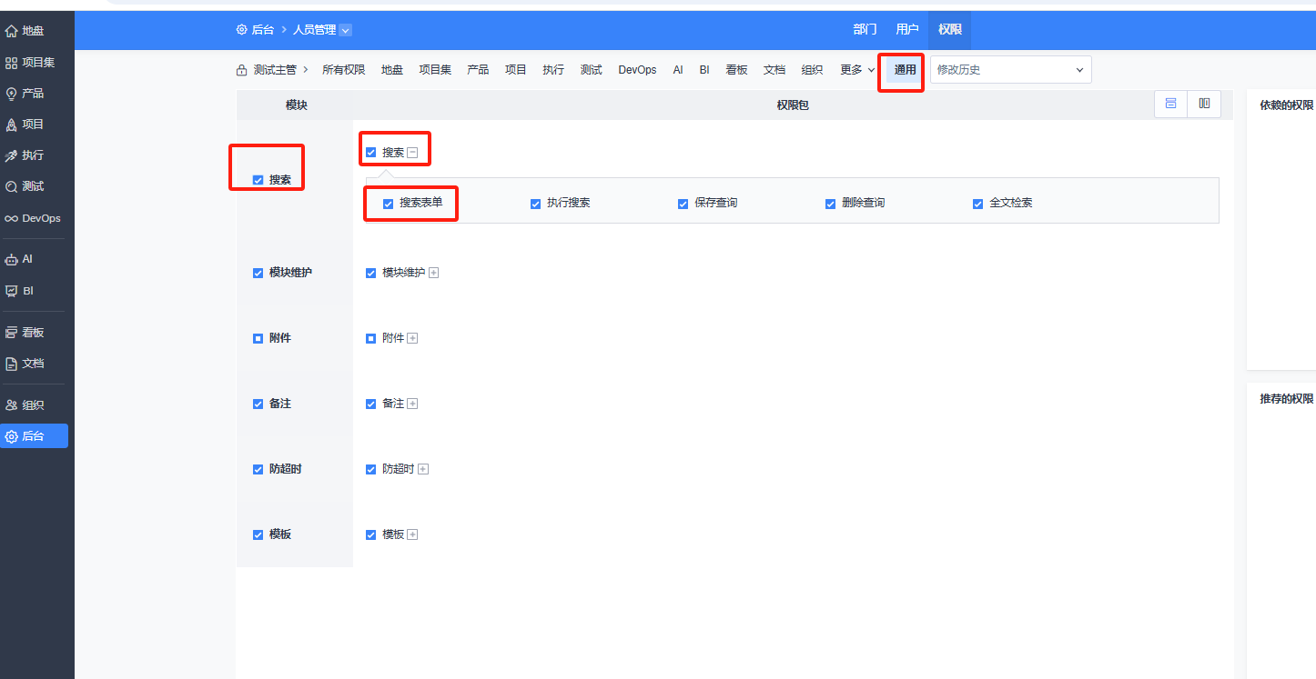Toggle the 备注 module checkbox
The image size is (1316, 679).
pyautogui.click(x=258, y=404)
